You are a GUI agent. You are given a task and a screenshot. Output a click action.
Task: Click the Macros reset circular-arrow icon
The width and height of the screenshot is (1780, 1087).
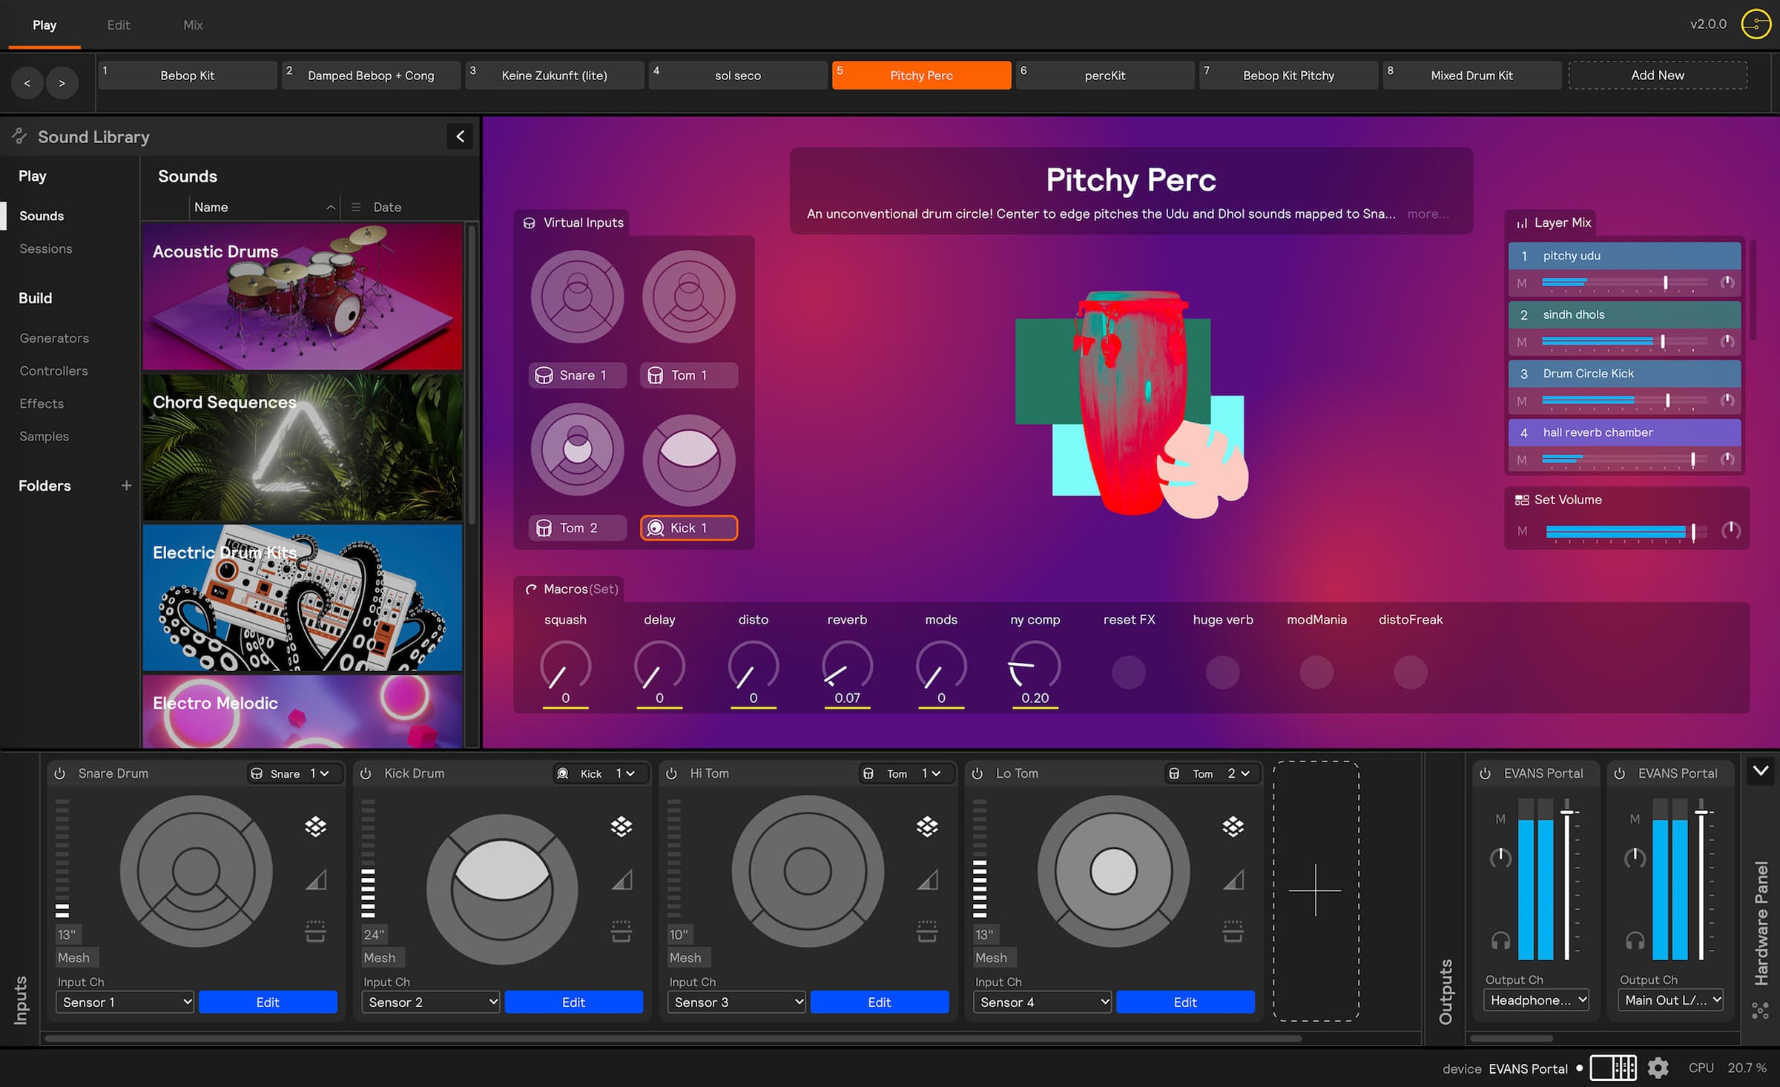[531, 589]
